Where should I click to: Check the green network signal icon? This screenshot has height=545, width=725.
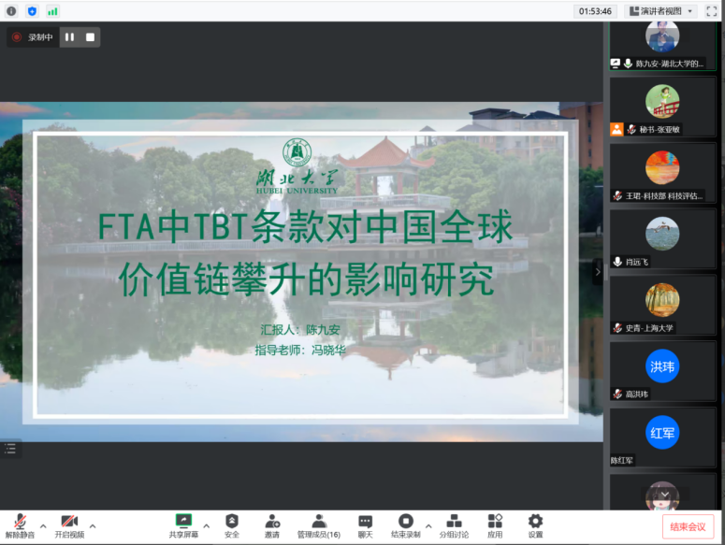pos(52,11)
